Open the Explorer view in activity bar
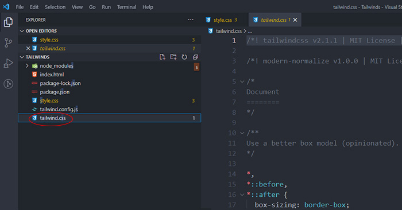Viewport: 402px width, 210px height. click(8, 22)
